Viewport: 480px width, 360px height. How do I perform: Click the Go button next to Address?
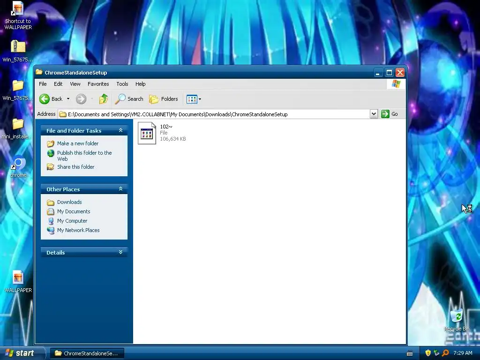[390, 114]
